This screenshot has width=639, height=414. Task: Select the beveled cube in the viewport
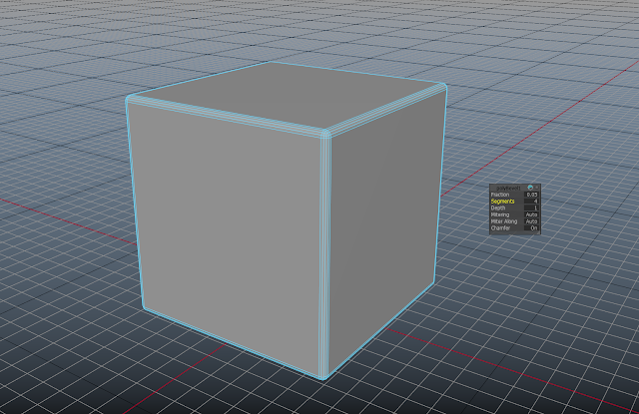[x=286, y=219]
